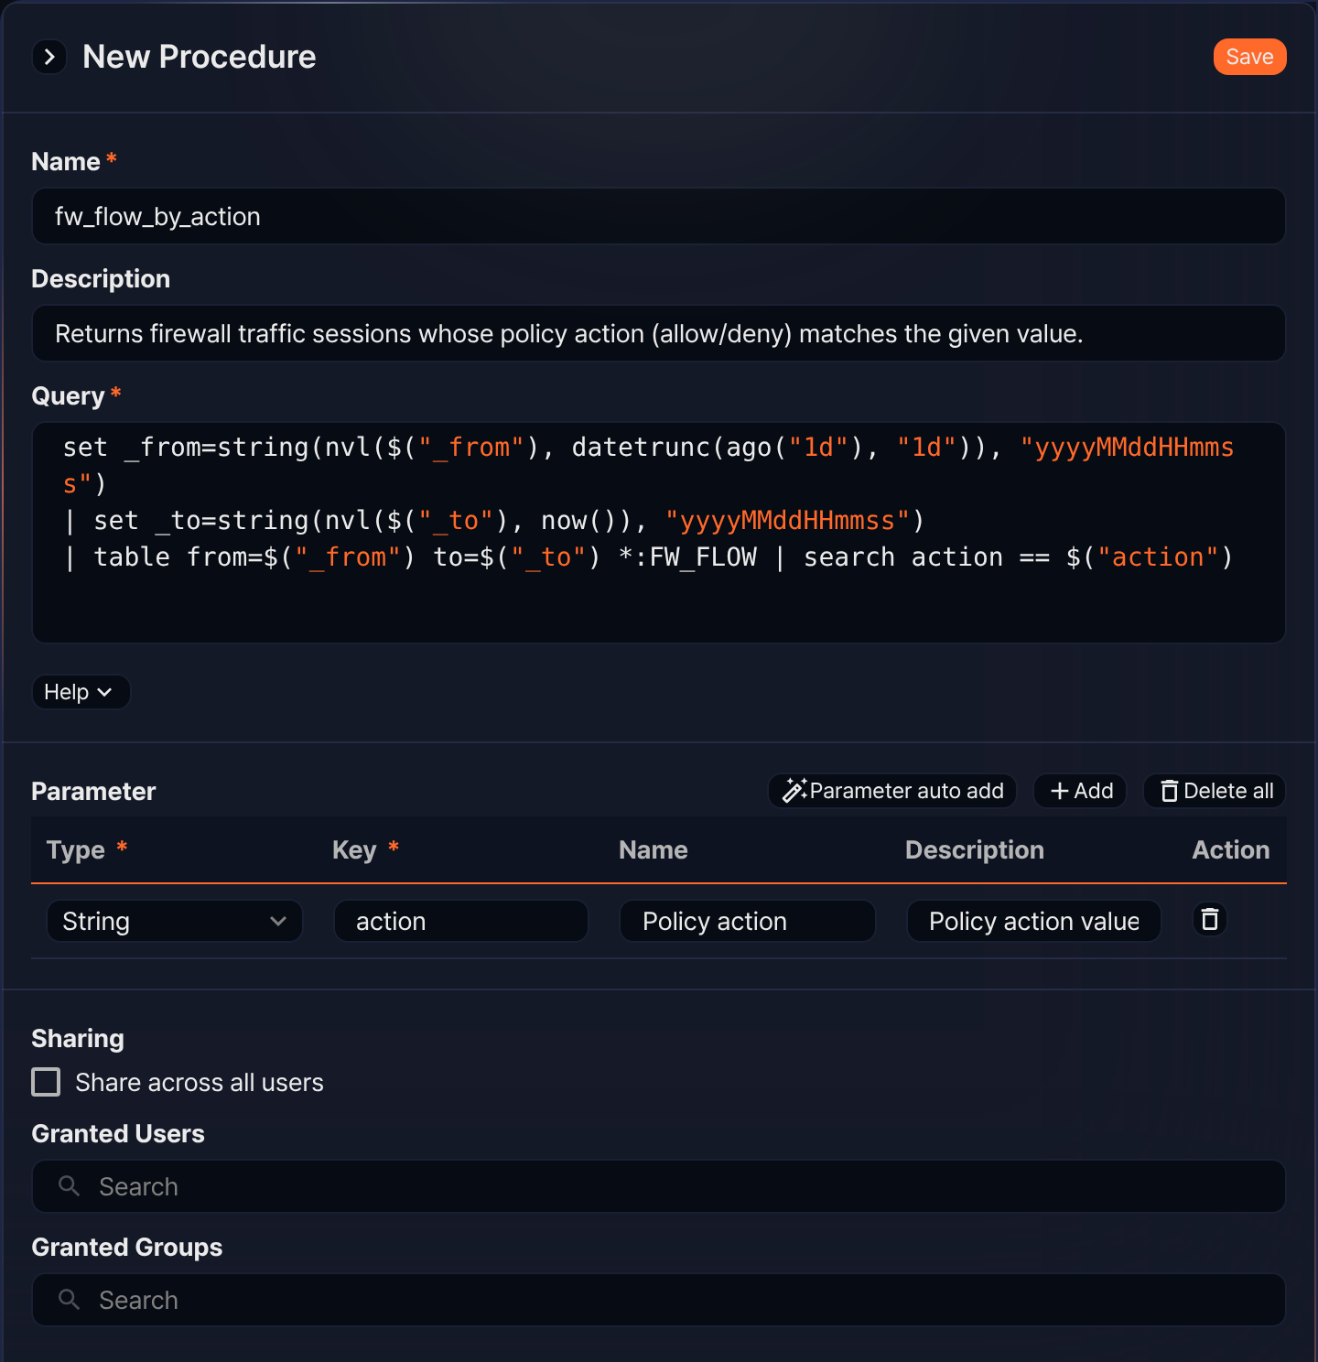
Task: Edit the Description text field
Action: pos(659,333)
